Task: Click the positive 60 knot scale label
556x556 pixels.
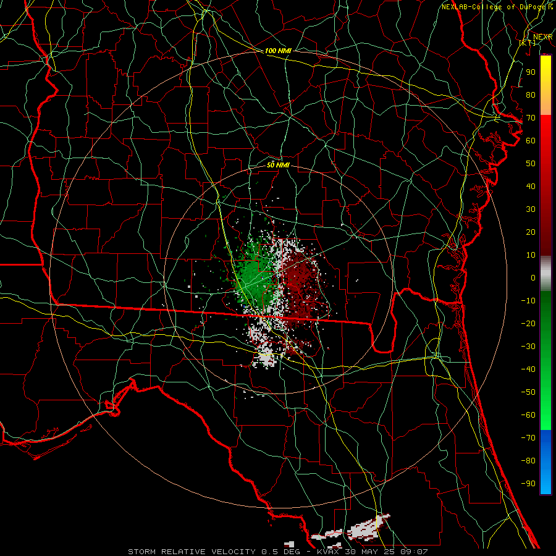Action: 531,140
